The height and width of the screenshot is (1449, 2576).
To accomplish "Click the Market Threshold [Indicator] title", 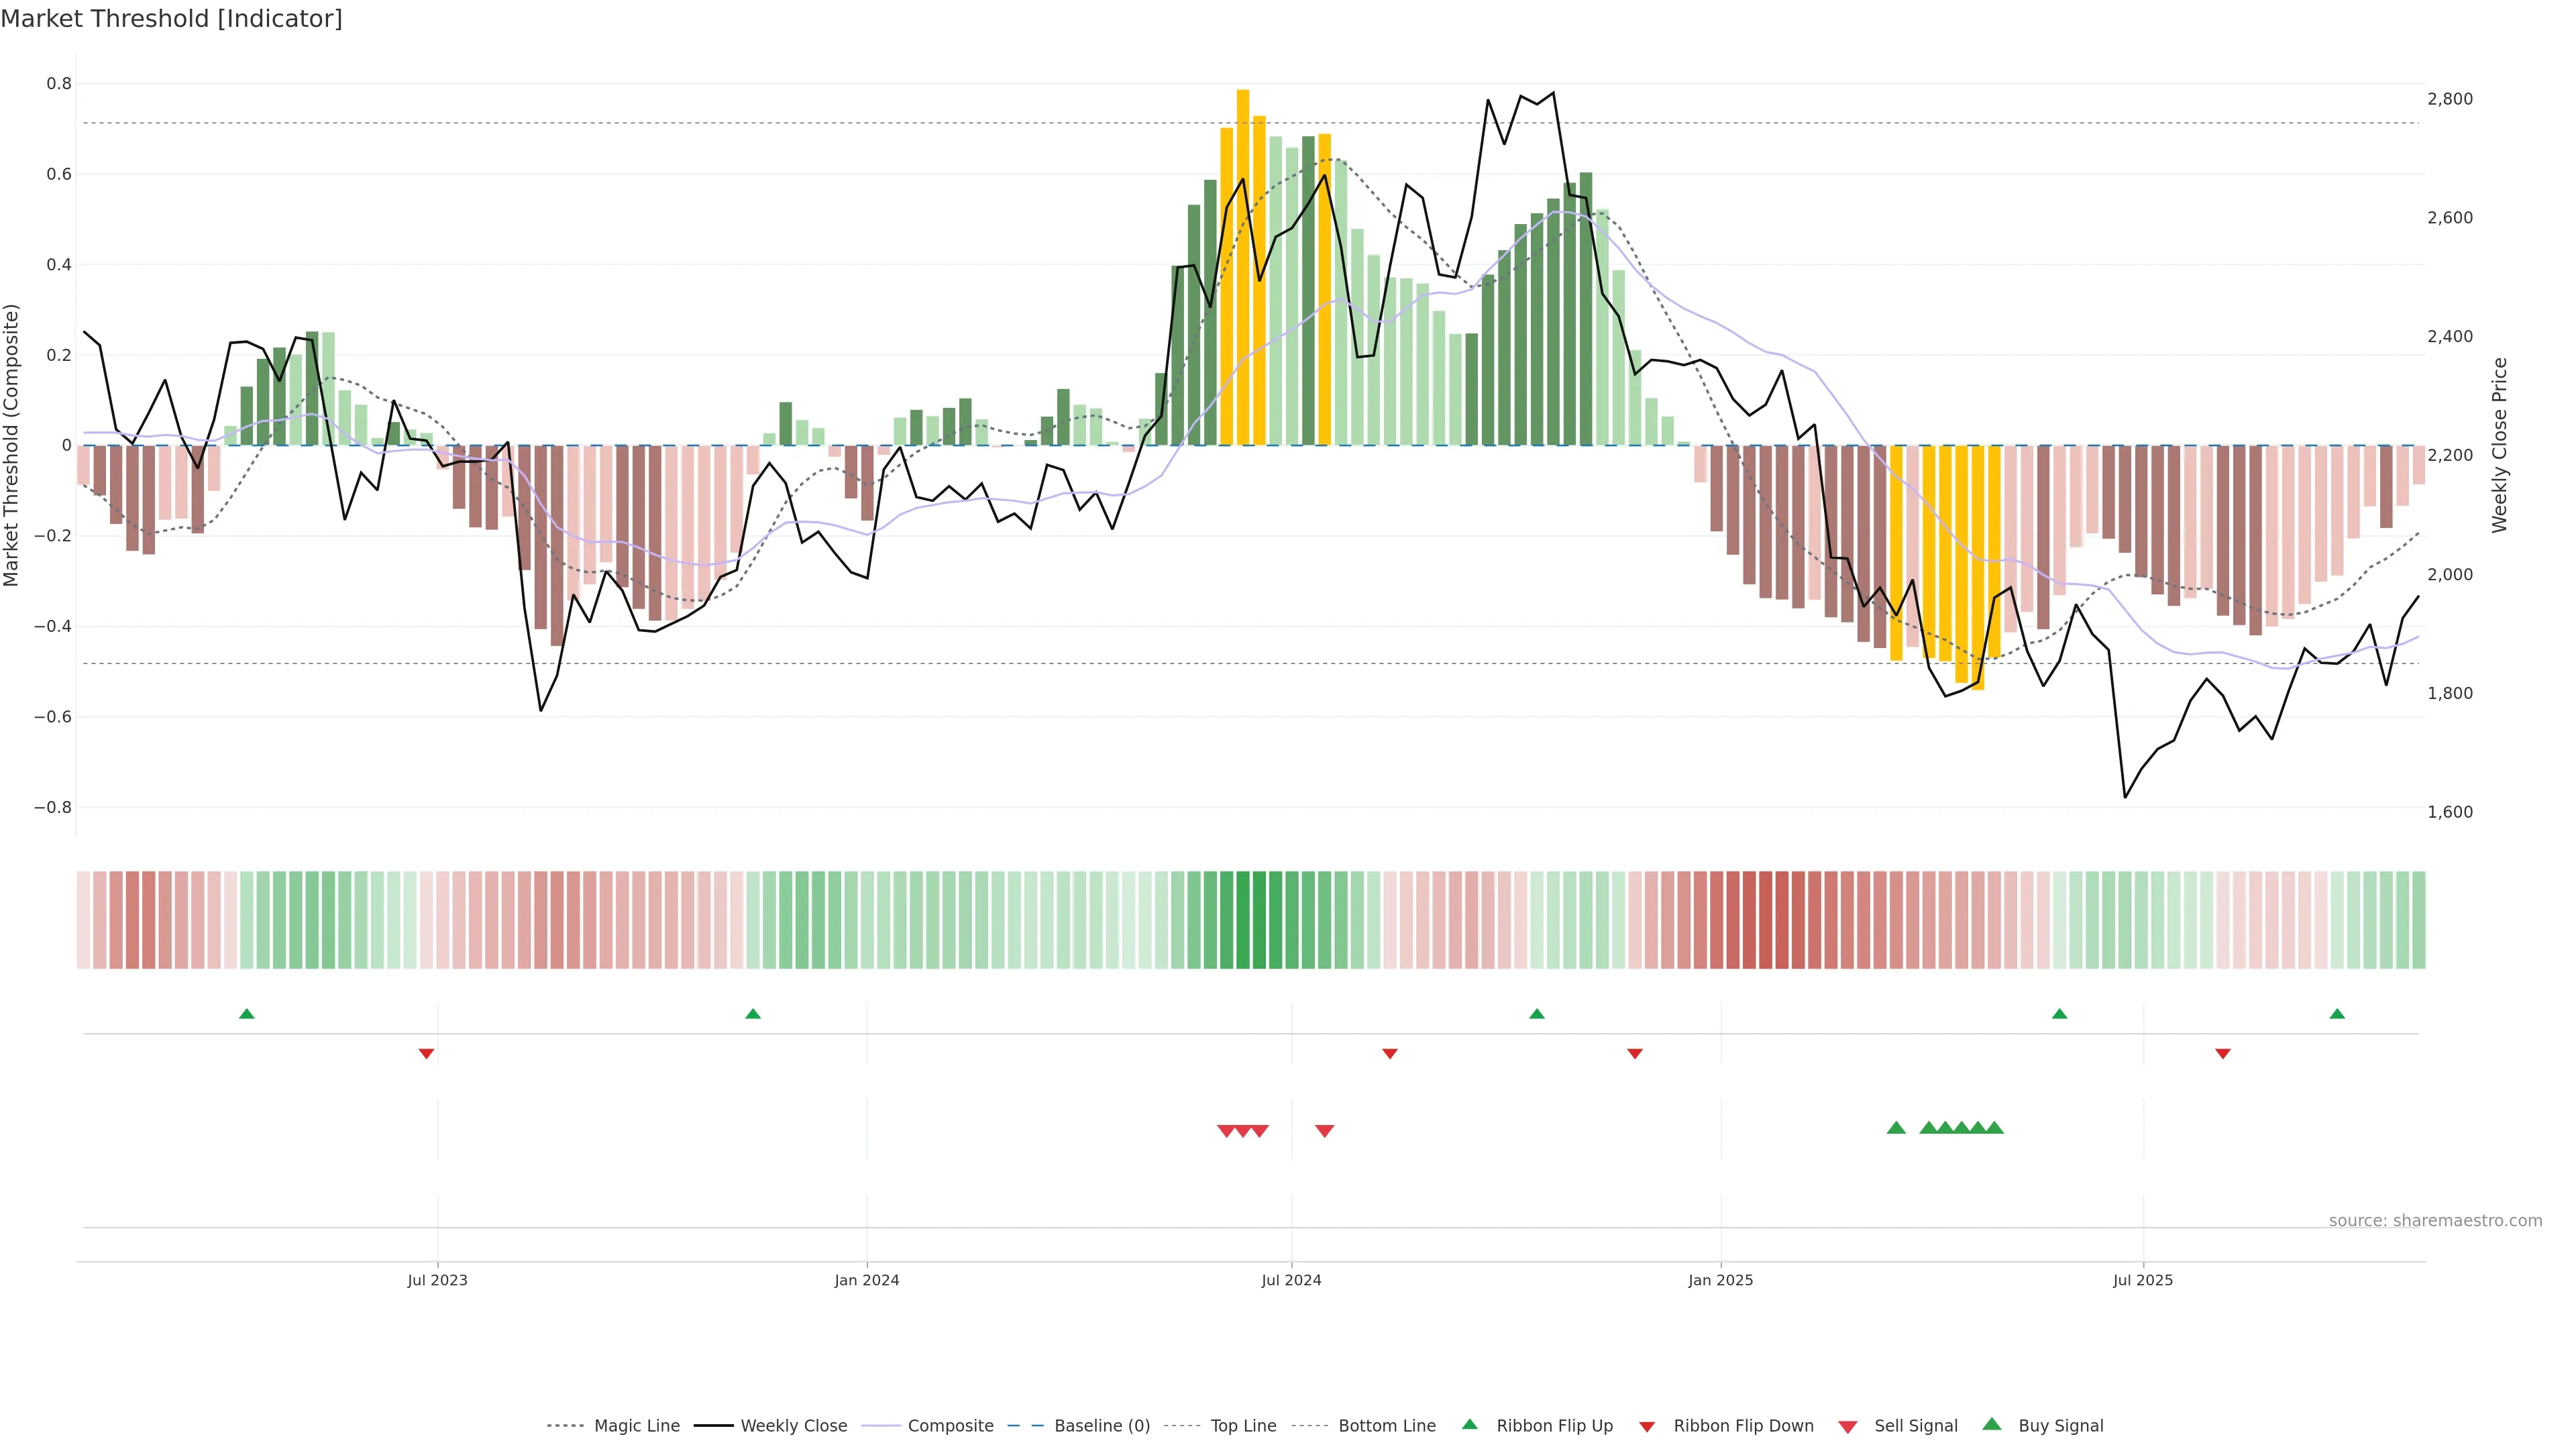I will 171,19.
